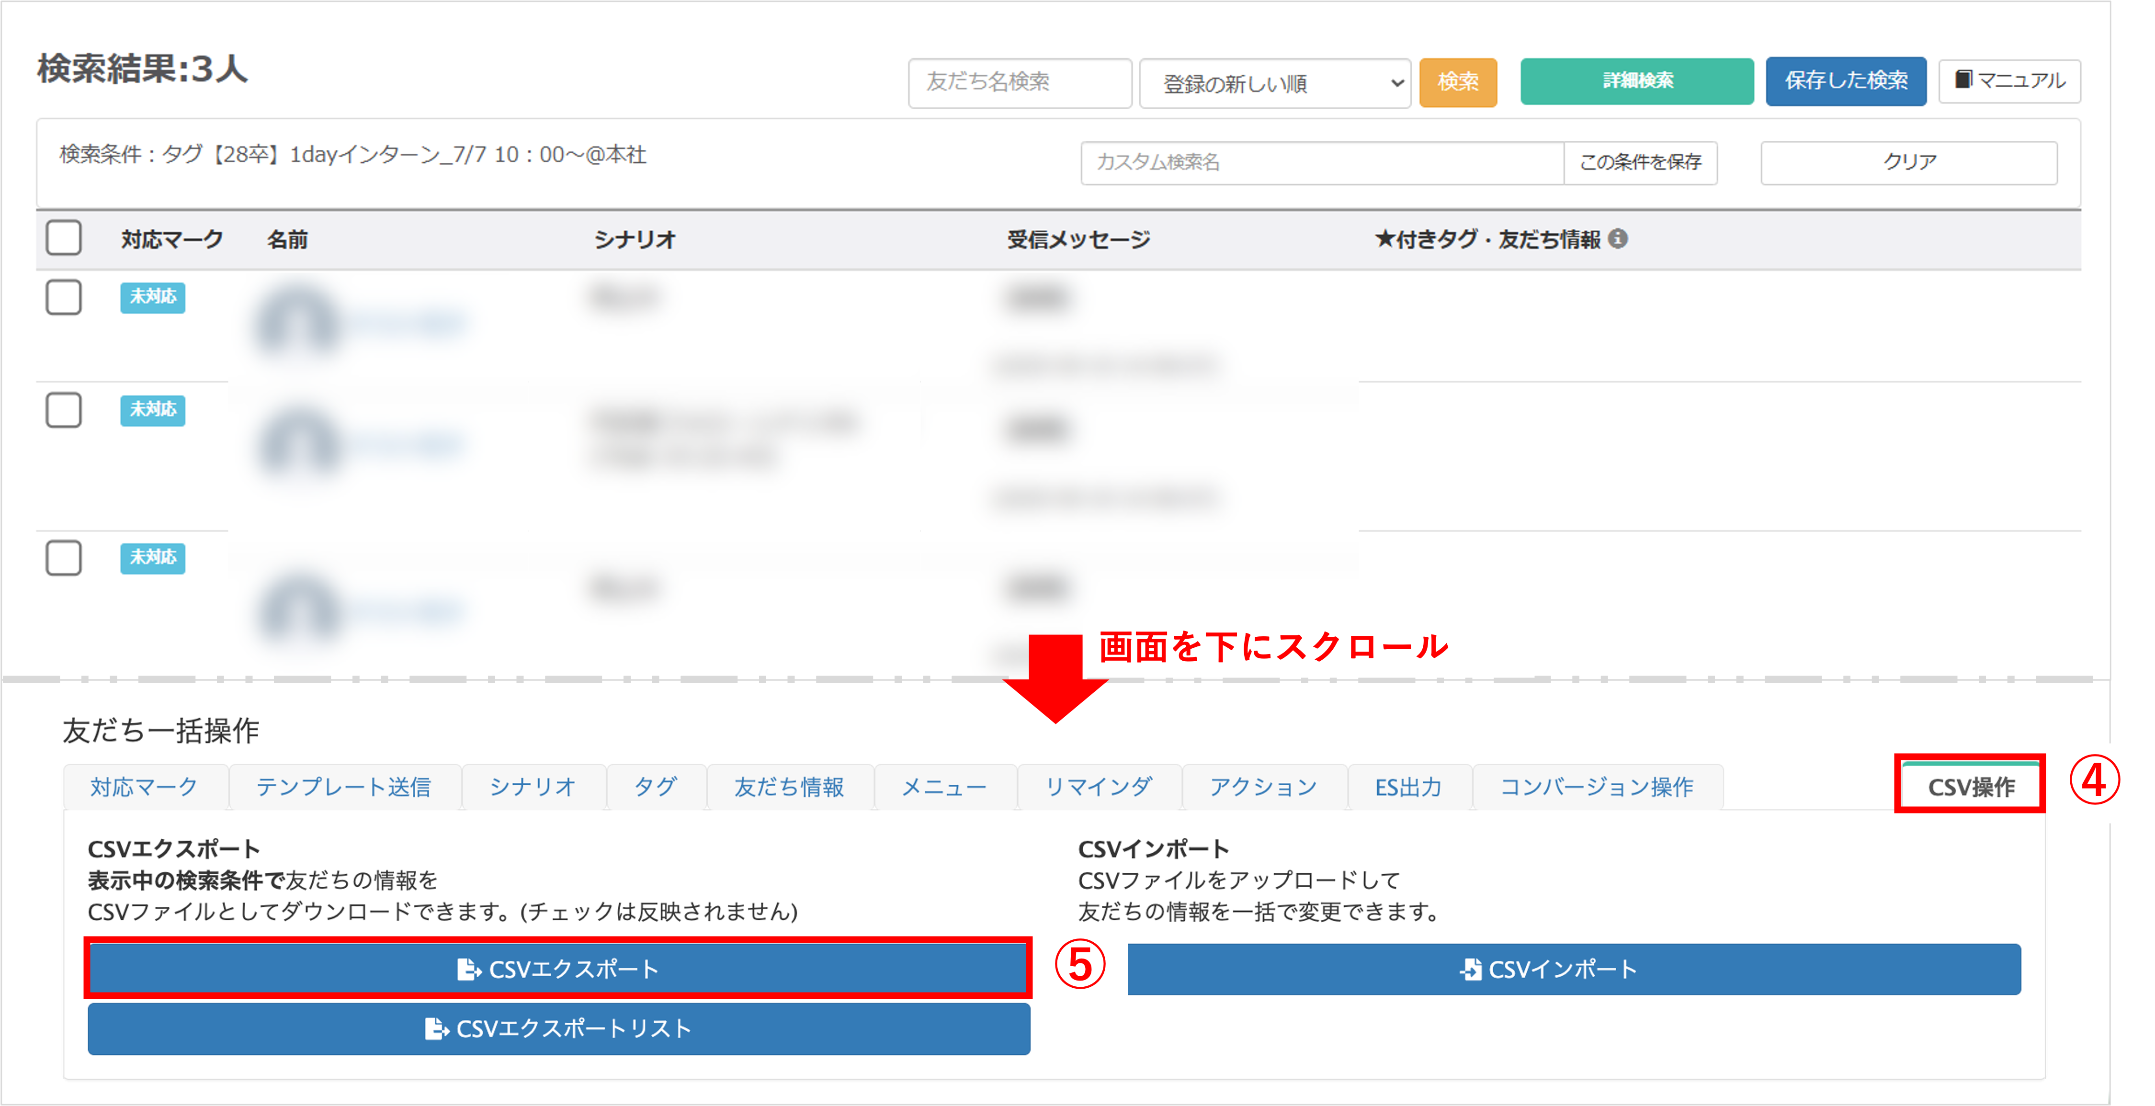This screenshot has height=1106, width=2155.
Task: Open 詳細検索 advanced search
Action: point(1636,81)
